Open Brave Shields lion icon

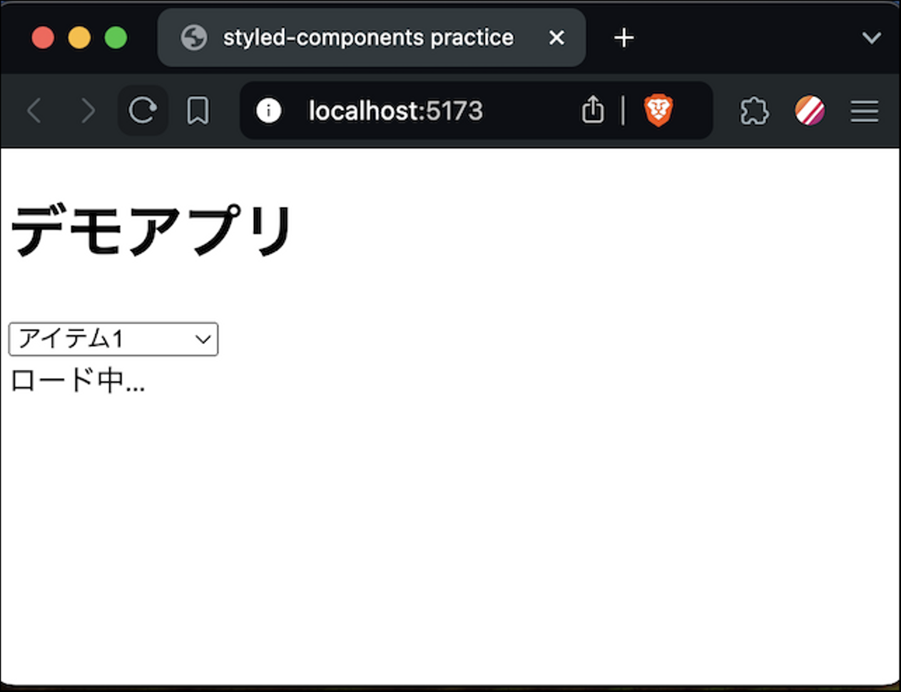coord(658,111)
